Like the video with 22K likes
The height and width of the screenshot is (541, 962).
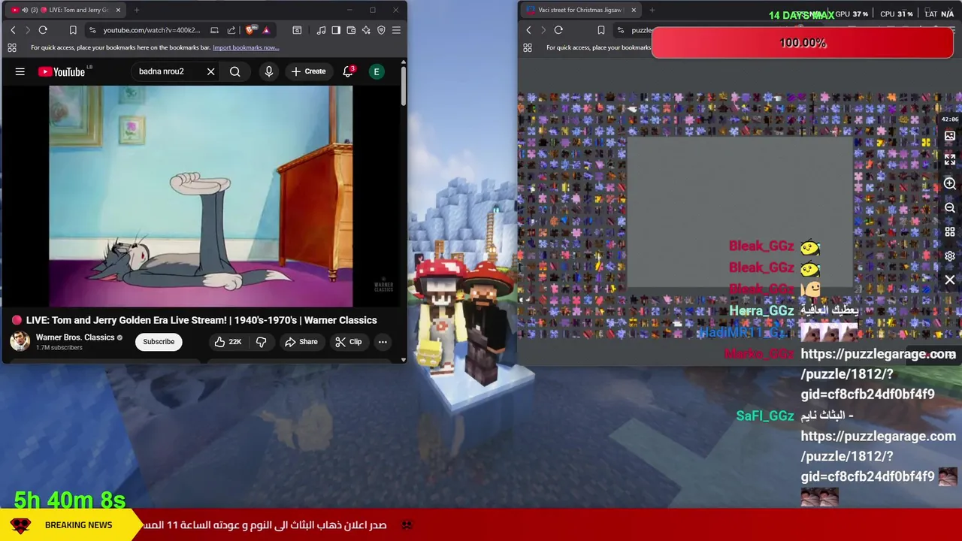click(x=228, y=342)
